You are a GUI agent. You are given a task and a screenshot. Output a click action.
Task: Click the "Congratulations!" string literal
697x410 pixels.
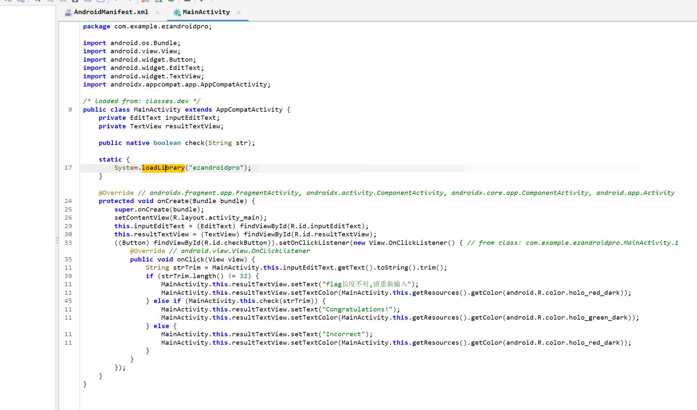click(x=357, y=309)
